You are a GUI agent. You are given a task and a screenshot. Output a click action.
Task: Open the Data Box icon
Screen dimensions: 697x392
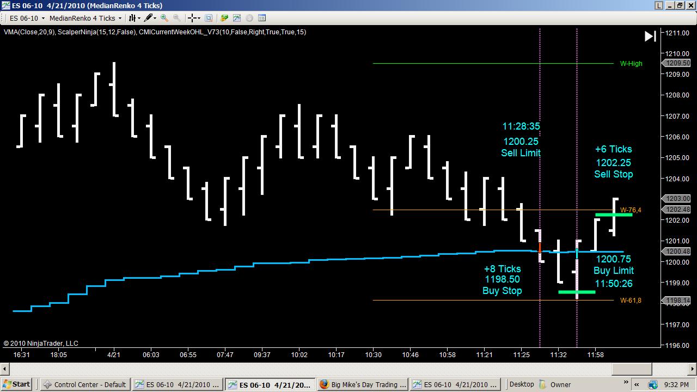point(209,18)
